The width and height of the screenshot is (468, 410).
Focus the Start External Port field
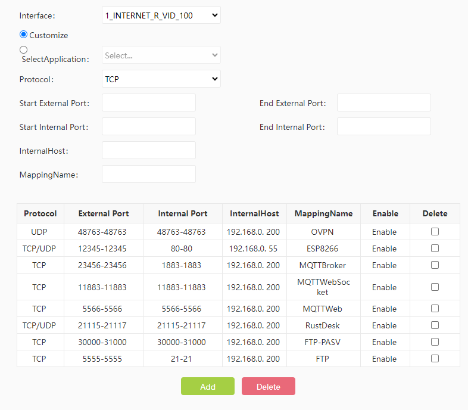[x=149, y=103]
